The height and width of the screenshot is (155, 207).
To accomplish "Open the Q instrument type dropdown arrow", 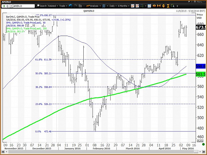I will coord(11,6).
